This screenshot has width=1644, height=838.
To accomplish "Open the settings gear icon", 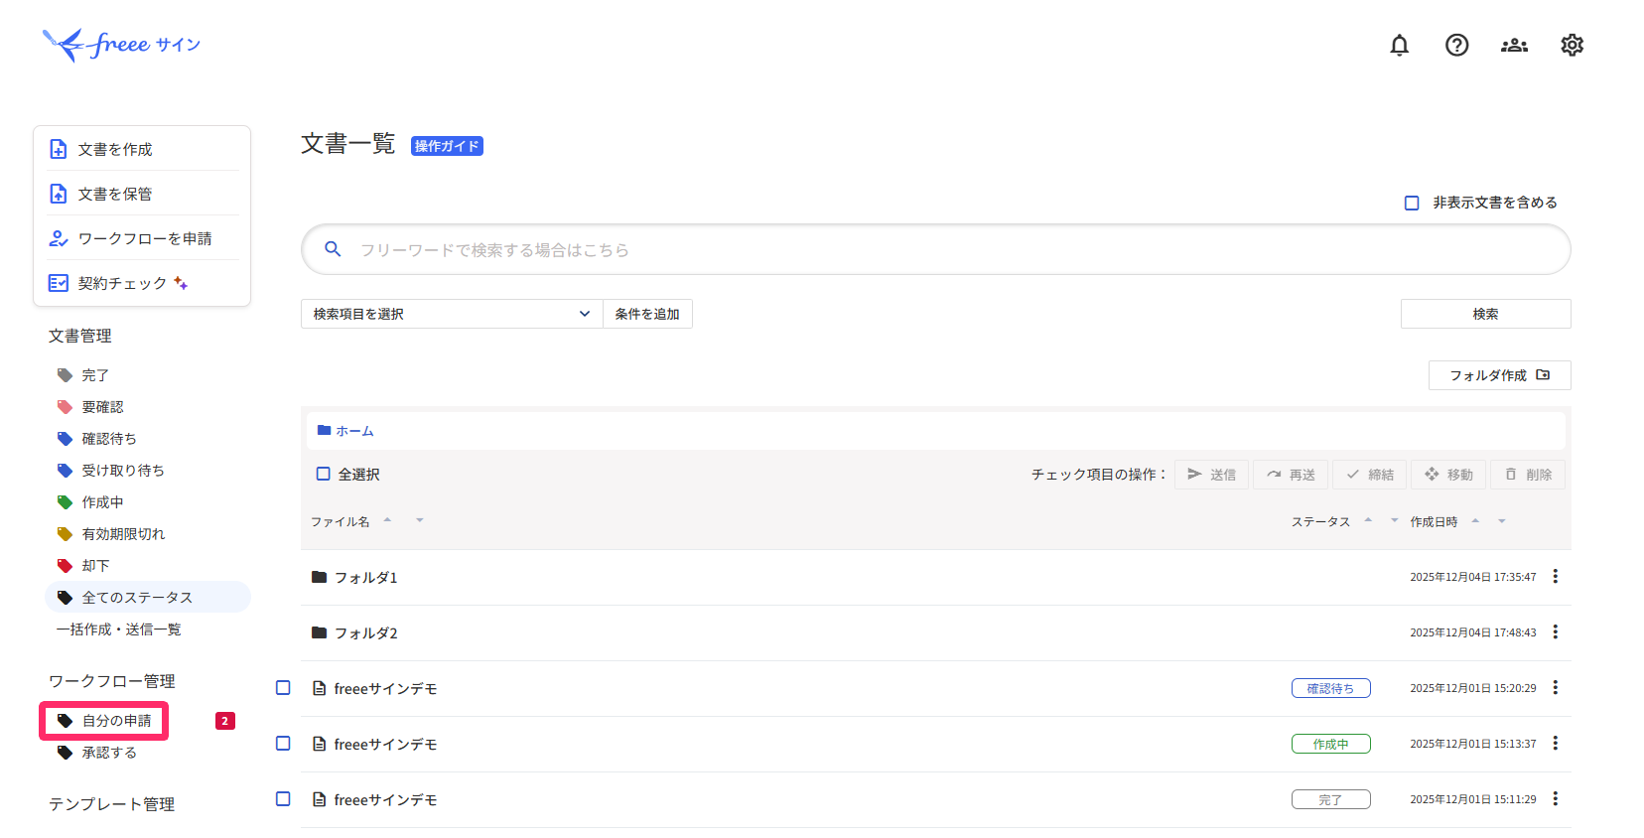I will (1572, 45).
